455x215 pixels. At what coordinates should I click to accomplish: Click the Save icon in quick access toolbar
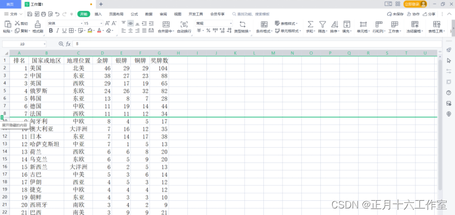(30, 14)
